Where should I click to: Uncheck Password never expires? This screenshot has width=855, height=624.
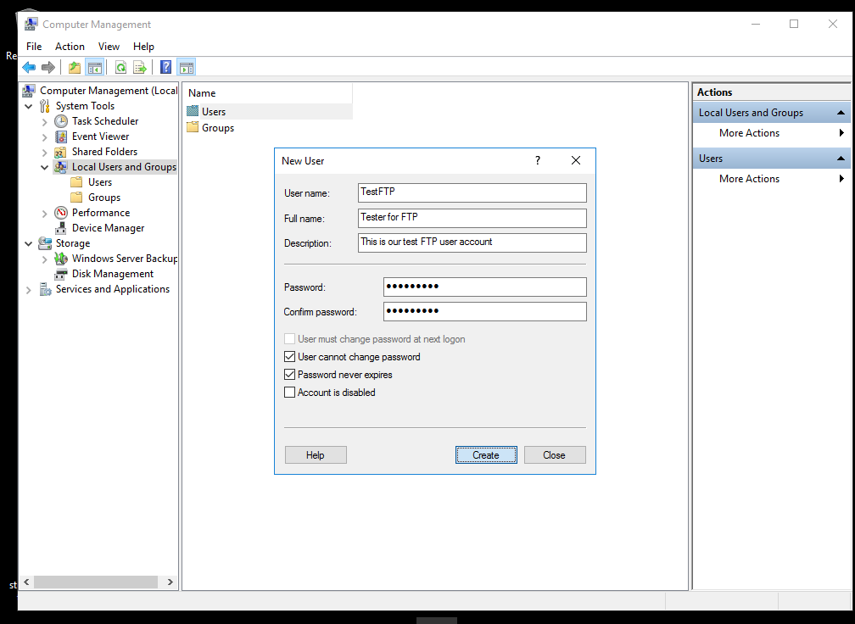click(290, 375)
